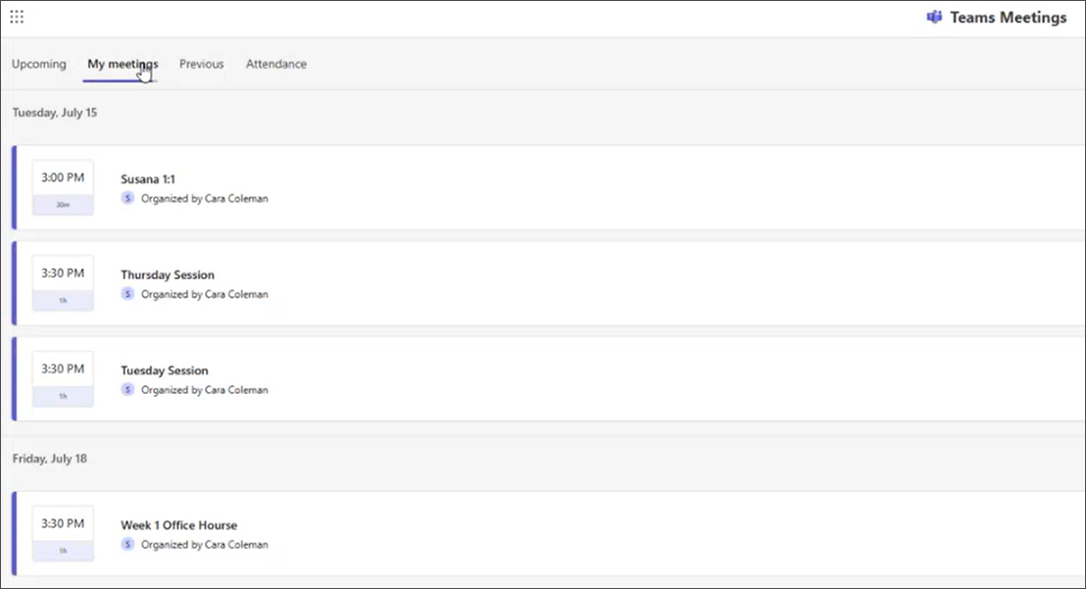Open the Previous tab
Screen dimensions: 1086x589
[x=201, y=64]
